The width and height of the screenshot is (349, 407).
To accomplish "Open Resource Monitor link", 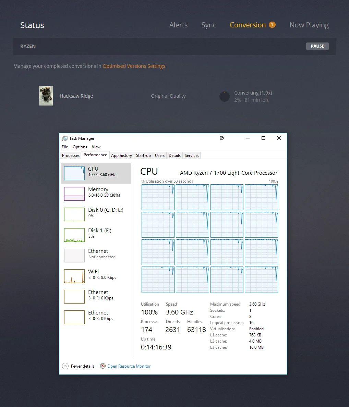I will (129, 366).
